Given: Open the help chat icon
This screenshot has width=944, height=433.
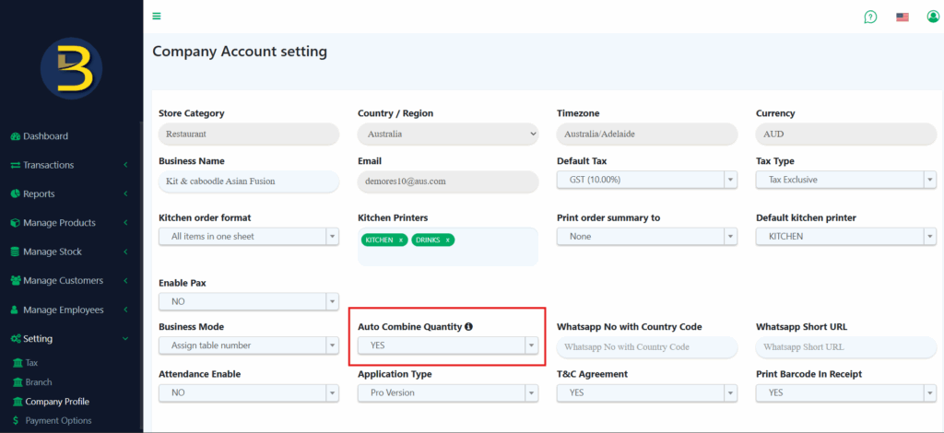Looking at the screenshot, I should click(870, 17).
